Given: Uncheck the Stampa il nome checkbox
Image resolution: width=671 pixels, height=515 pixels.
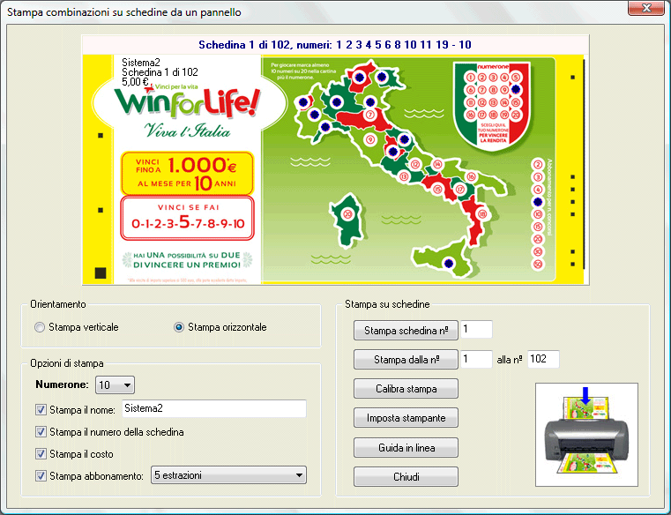Looking at the screenshot, I should [41, 409].
